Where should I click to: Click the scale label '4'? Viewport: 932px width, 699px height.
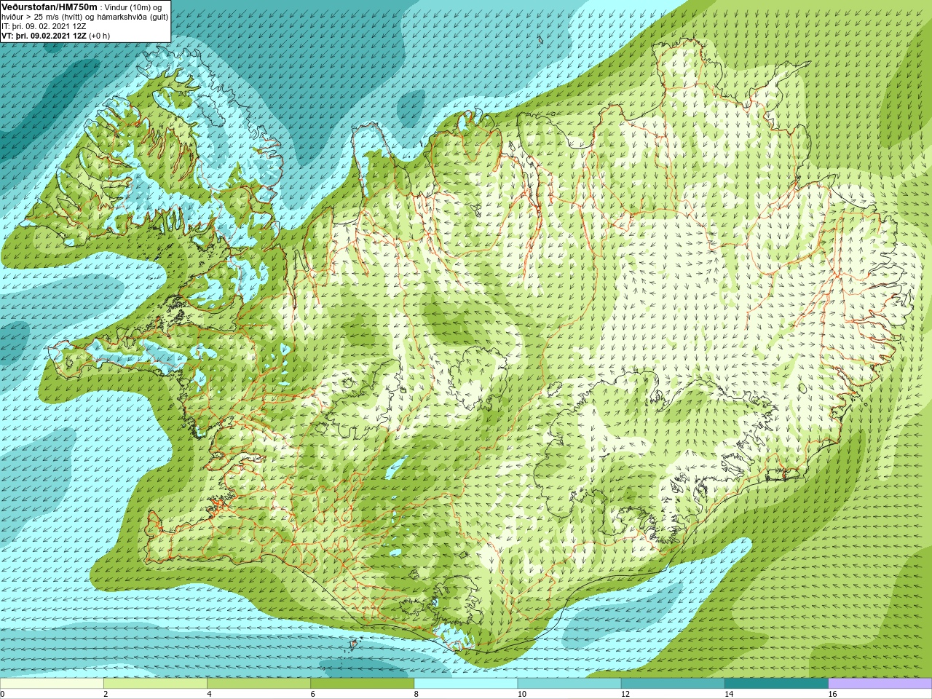point(209,694)
